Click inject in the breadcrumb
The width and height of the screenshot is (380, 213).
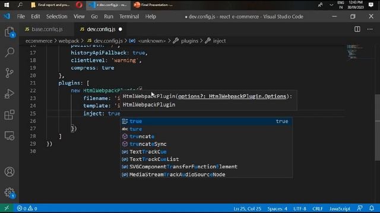pos(219,41)
